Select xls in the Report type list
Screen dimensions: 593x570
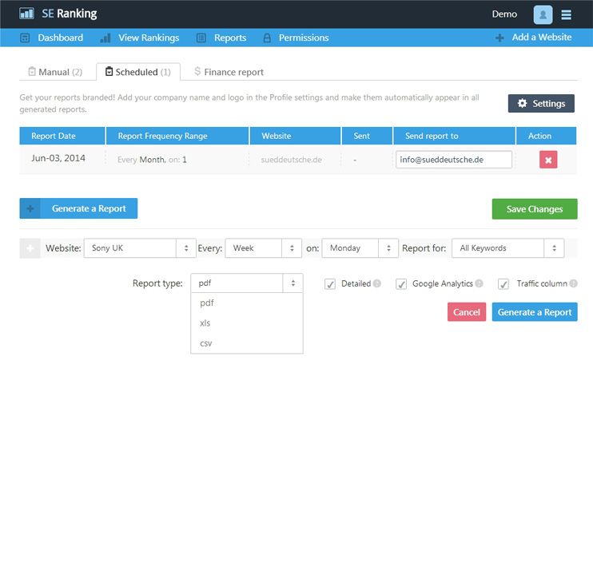tap(247, 323)
